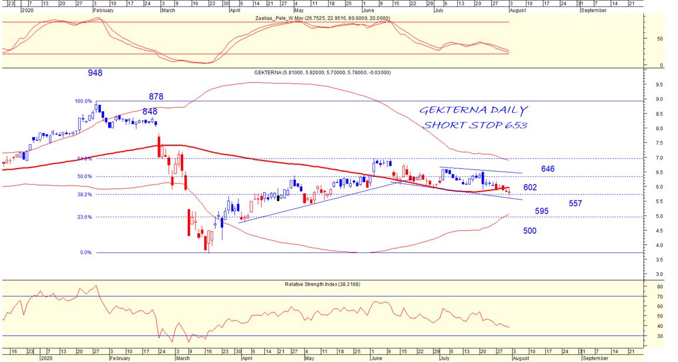Select the SHORT STOP 653 text annotation
The height and width of the screenshot is (362, 678).
[475, 125]
